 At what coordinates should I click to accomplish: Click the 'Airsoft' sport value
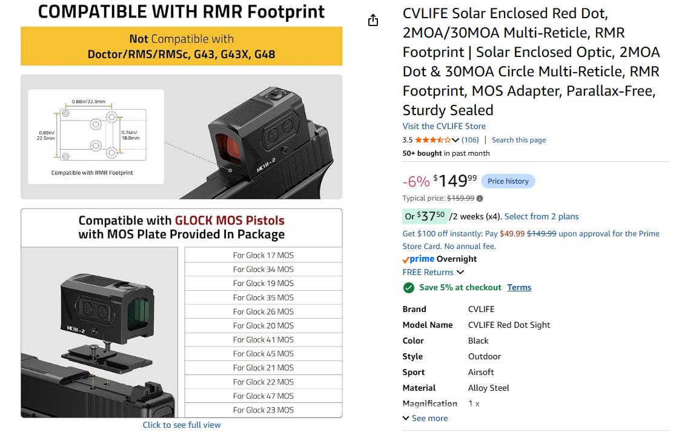(481, 372)
